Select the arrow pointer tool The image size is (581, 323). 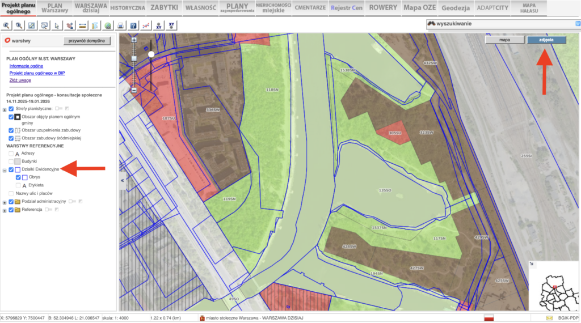pyautogui.click(x=57, y=25)
